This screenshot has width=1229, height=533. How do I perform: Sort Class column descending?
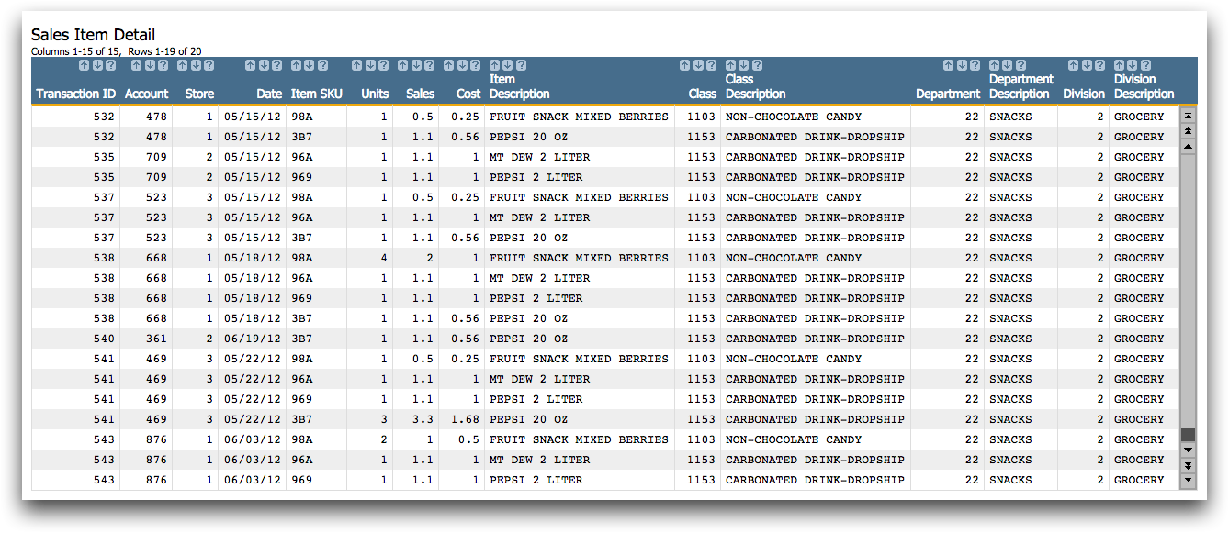698,65
